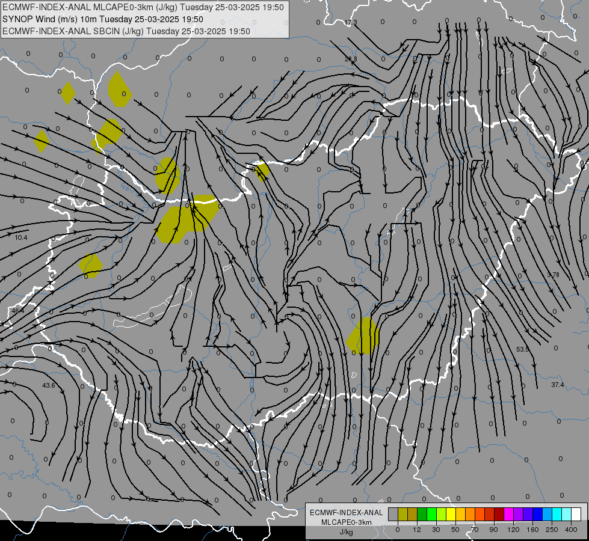Click the MLCAPE0-3km (J/kg) header line

tap(143, 7)
